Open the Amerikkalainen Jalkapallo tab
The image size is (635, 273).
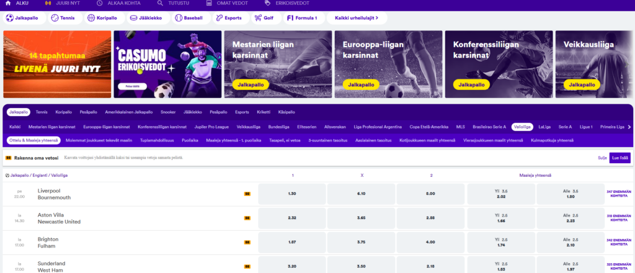[x=129, y=112]
